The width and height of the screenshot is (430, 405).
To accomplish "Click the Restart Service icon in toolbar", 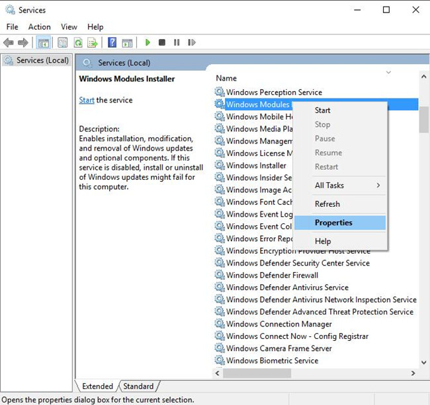I will (x=192, y=42).
